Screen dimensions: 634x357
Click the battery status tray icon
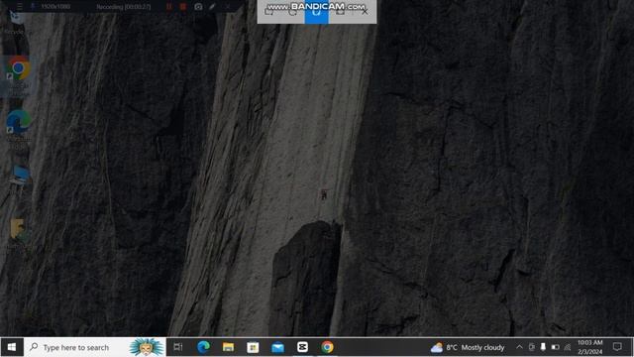[x=555, y=347]
